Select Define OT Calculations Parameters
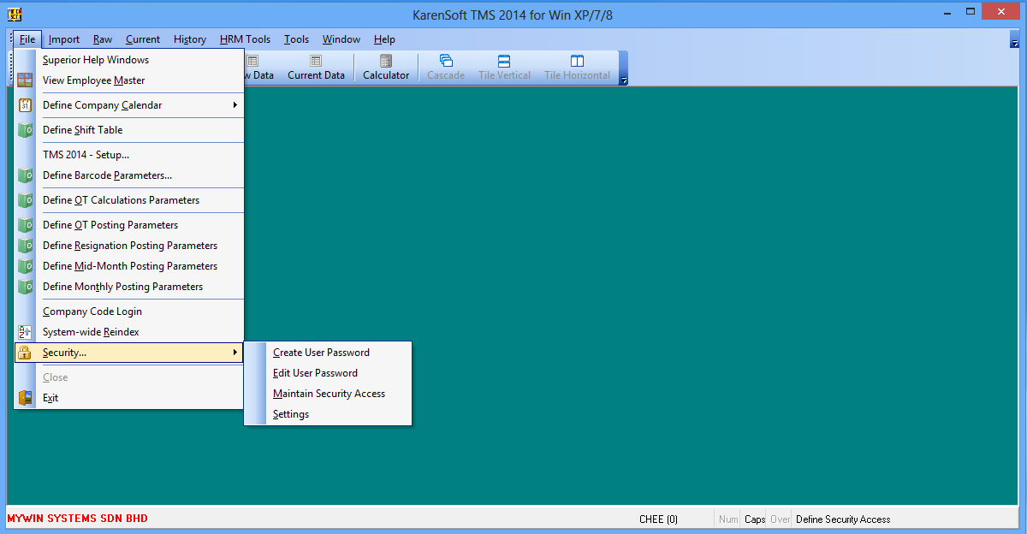Viewport: 1027px width, 534px height. pos(129,200)
